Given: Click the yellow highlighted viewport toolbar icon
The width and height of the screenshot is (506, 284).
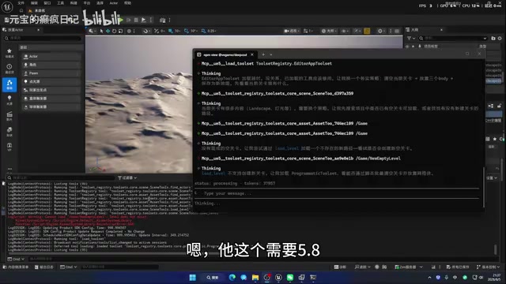Looking at the screenshot, I should (x=367, y=31).
